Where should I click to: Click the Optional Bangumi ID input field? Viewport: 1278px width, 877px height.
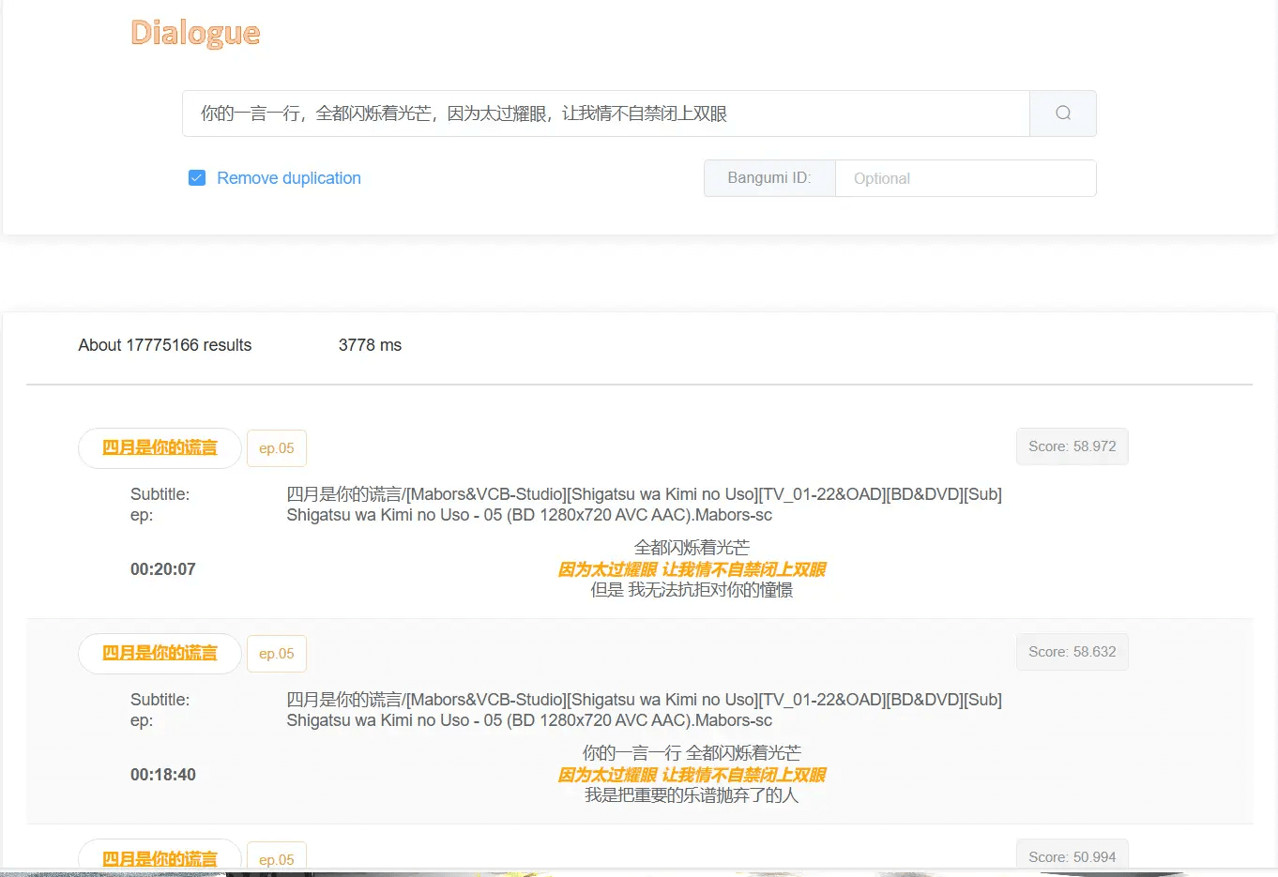point(966,177)
